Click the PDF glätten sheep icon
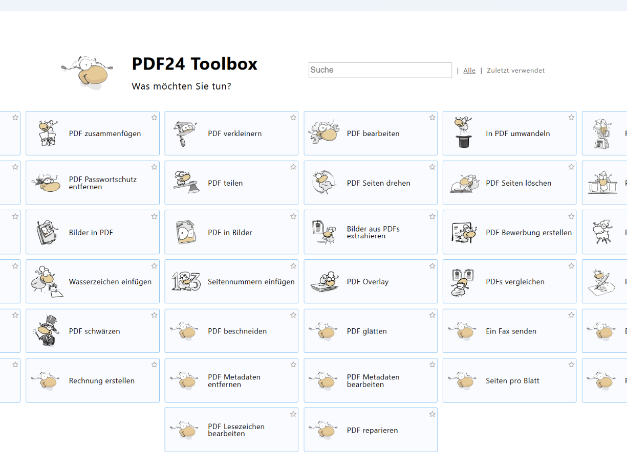Viewport: 627px width, 470px height. 323,331
